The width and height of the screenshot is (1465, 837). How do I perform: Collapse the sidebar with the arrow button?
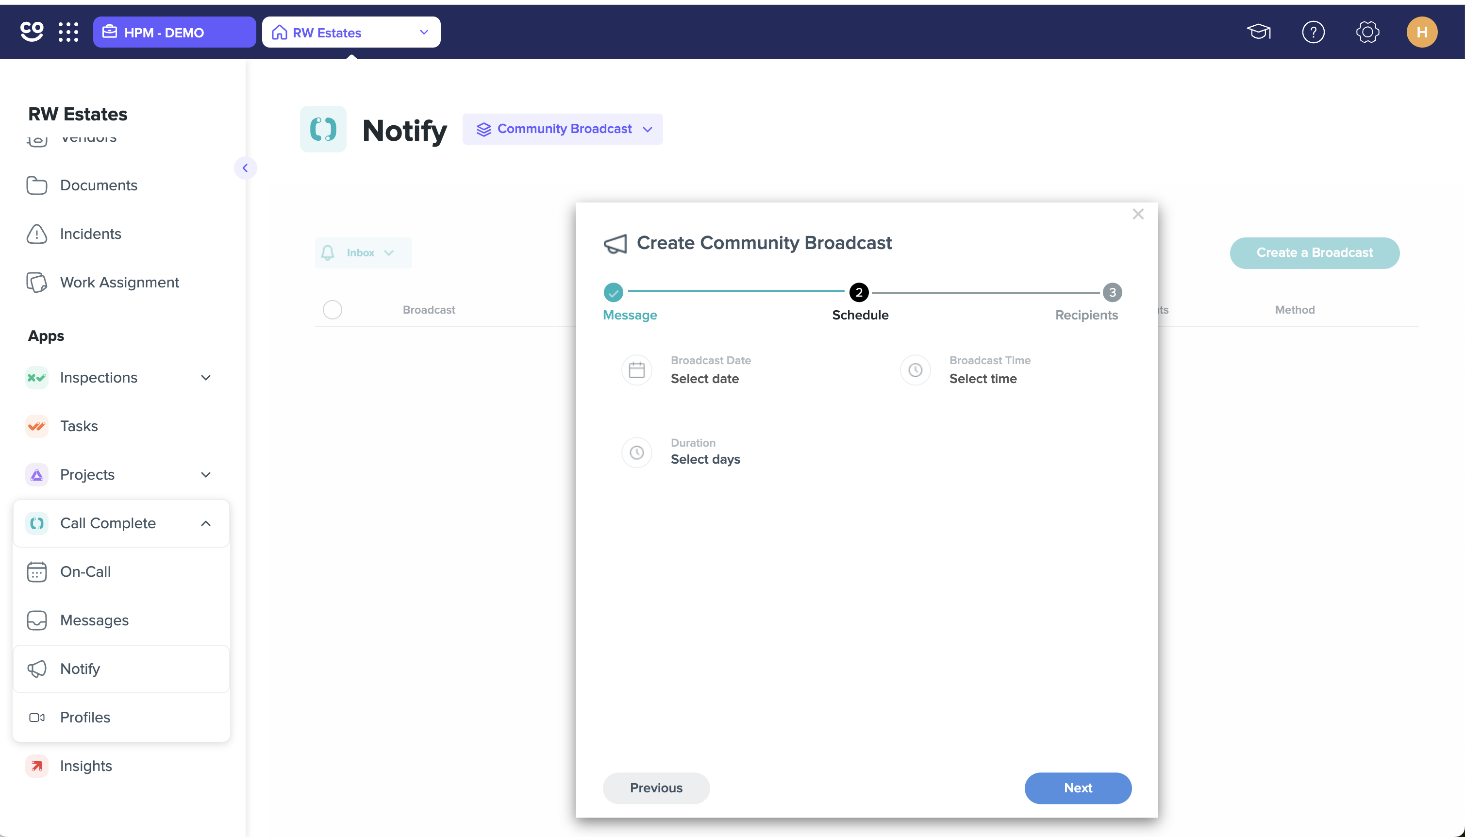pos(246,168)
